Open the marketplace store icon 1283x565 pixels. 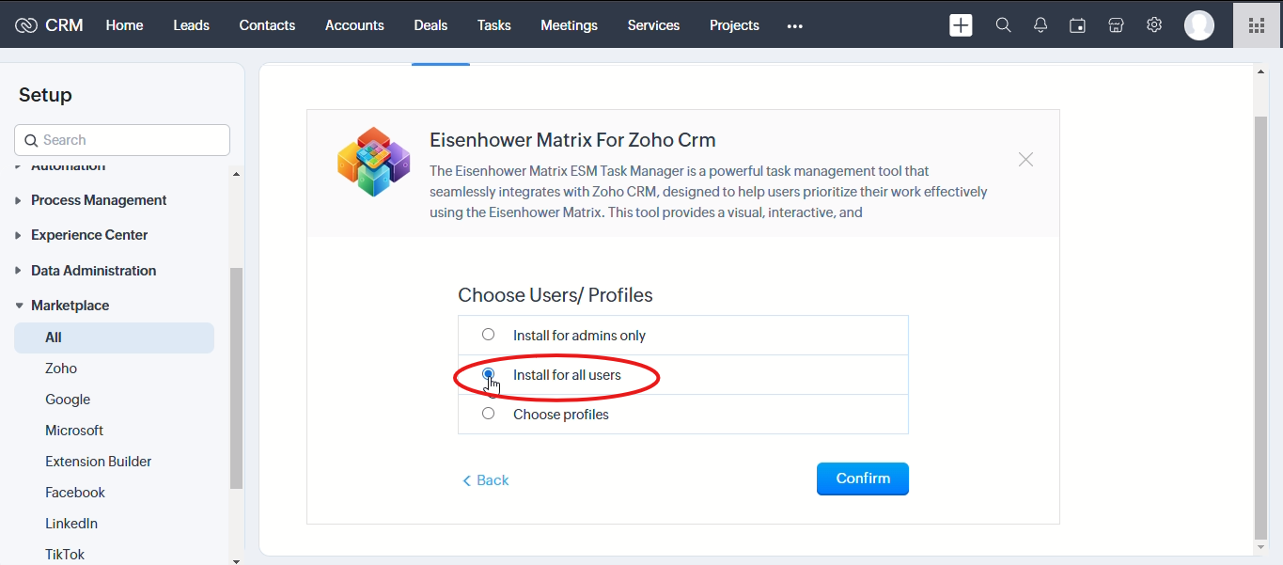[x=1116, y=25]
